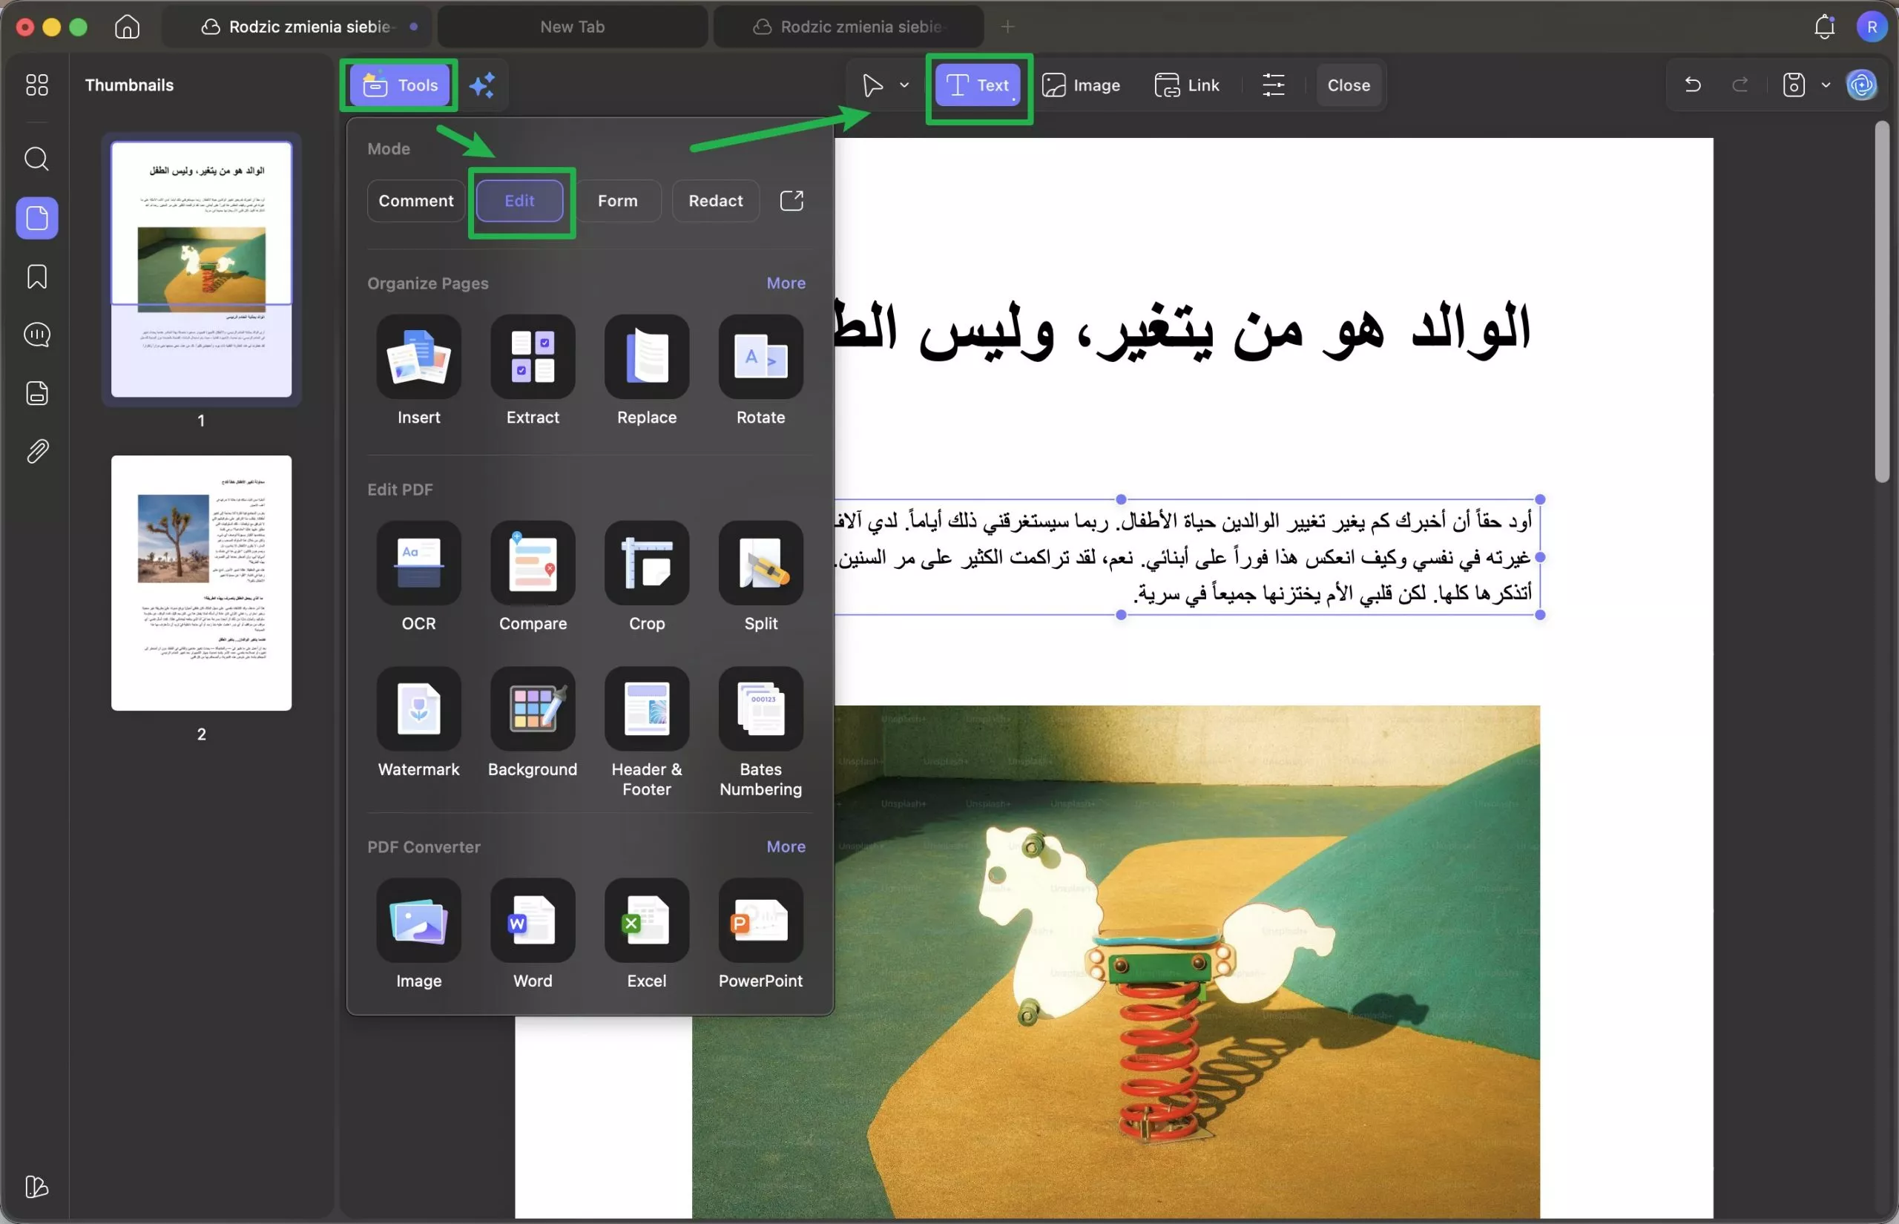Click More under PDF Converter
The height and width of the screenshot is (1224, 1899).
point(785,846)
